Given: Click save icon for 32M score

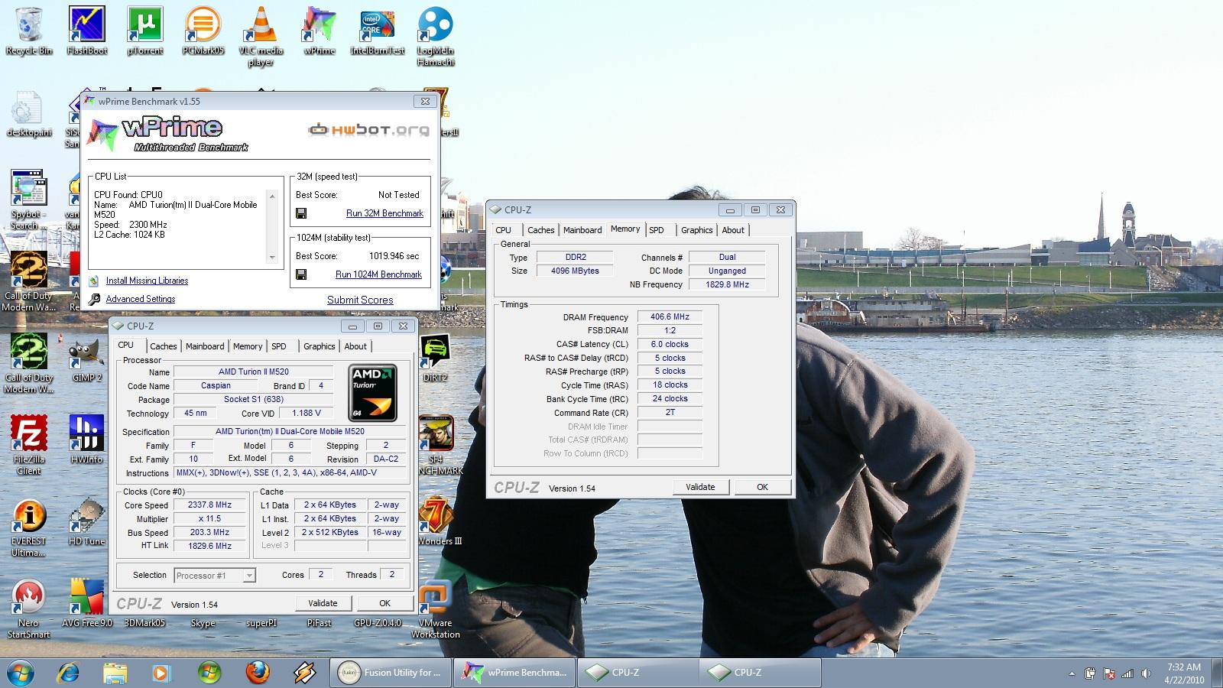Looking at the screenshot, I should 301,213.
